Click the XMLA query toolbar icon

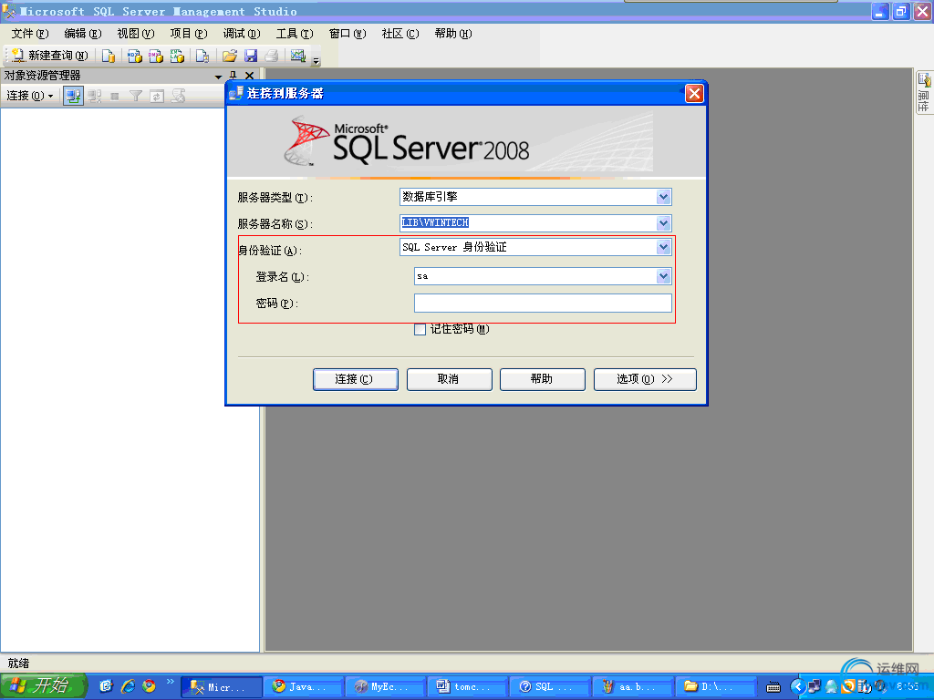point(177,56)
